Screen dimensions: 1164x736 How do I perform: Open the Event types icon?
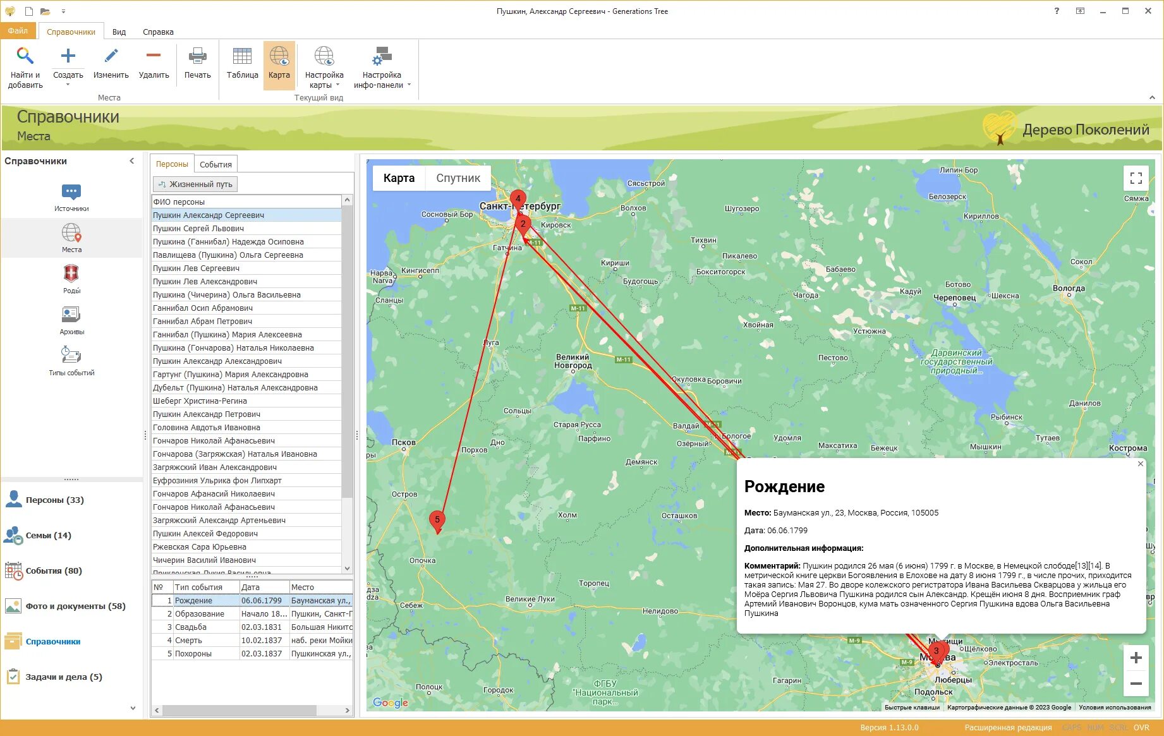coord(71,355)
